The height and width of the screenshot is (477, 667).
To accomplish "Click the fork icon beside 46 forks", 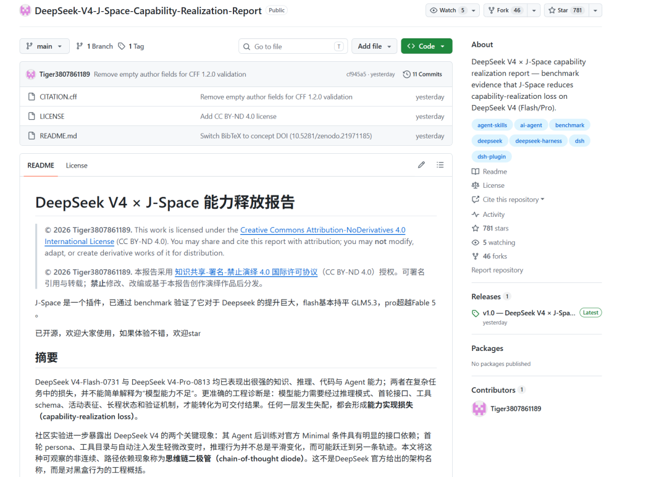I will 475,256.
